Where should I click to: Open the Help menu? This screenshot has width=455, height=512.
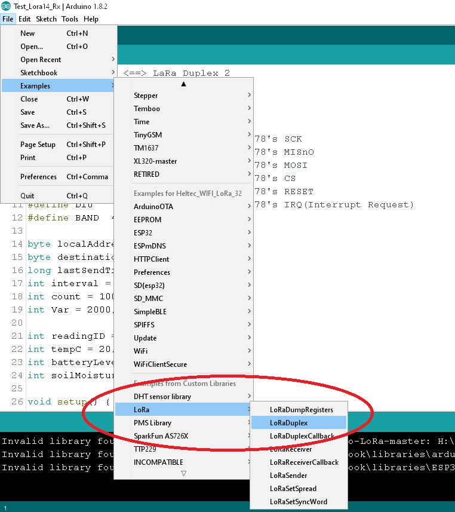point(91,19)
